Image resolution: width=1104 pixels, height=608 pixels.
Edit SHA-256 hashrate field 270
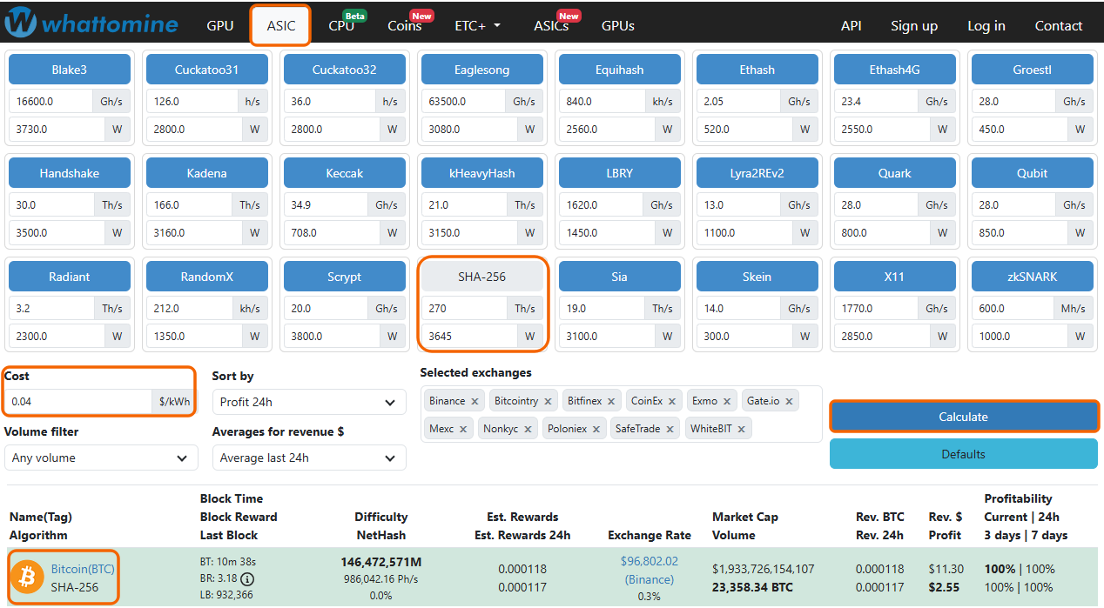pos(465,308)
